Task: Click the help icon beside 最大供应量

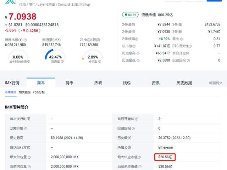Action: pos(29,157)
